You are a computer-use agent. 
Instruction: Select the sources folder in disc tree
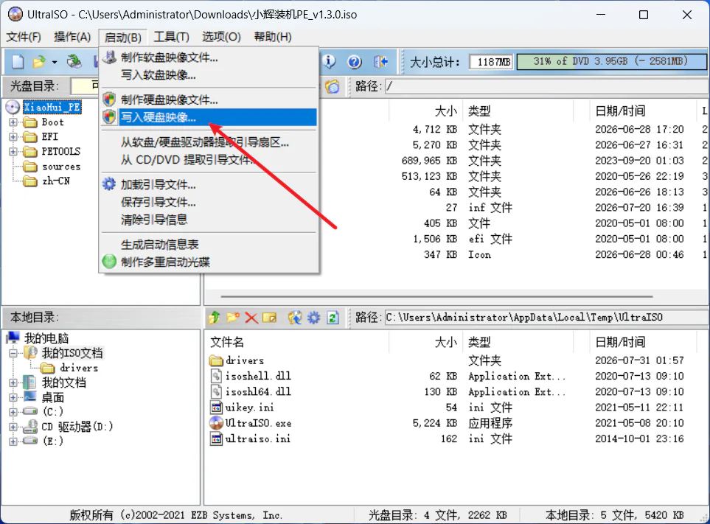point(61,167)
